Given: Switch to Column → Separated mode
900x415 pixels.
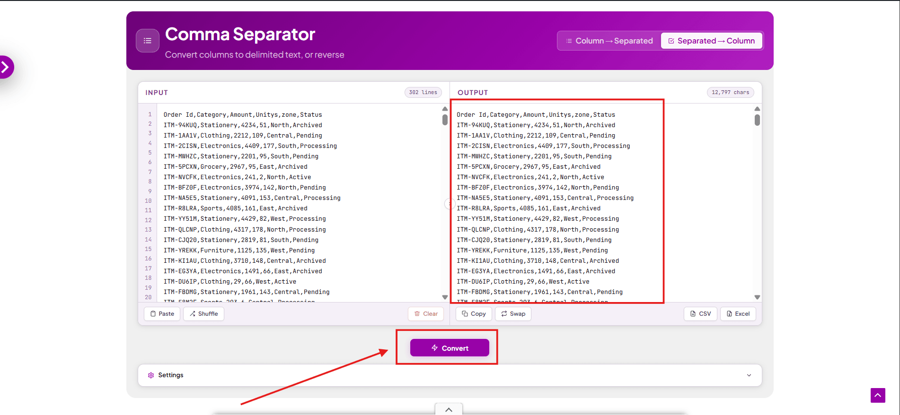Looking at the screenshot, I should point(609,41).
